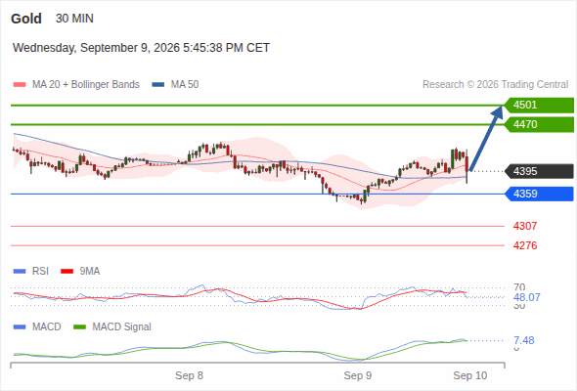This screenshot has width=577, height=391.
Task: Click the 4470 resistance price tag
Action: tap(539, 125)
